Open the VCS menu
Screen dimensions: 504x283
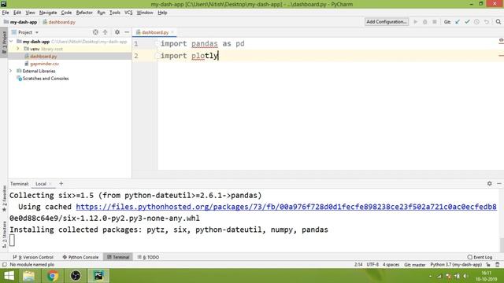click(128, 13)
